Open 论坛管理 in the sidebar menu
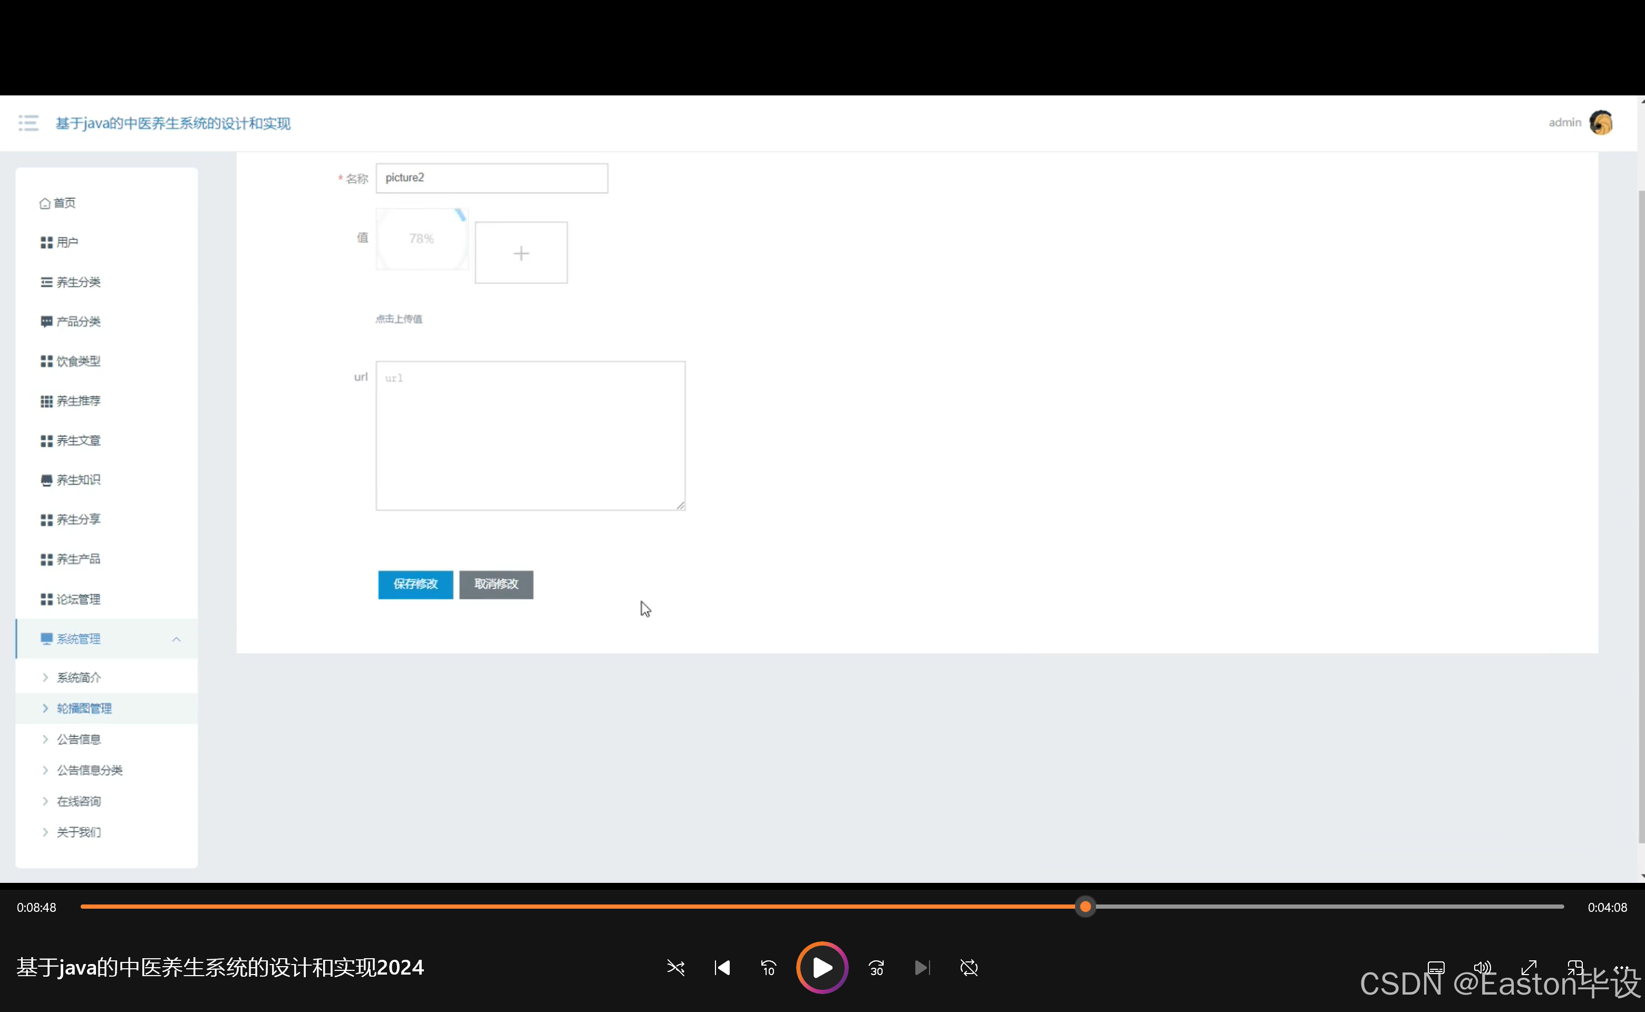This screenshot has width=1645, height=1012. (x=78, y=599)
